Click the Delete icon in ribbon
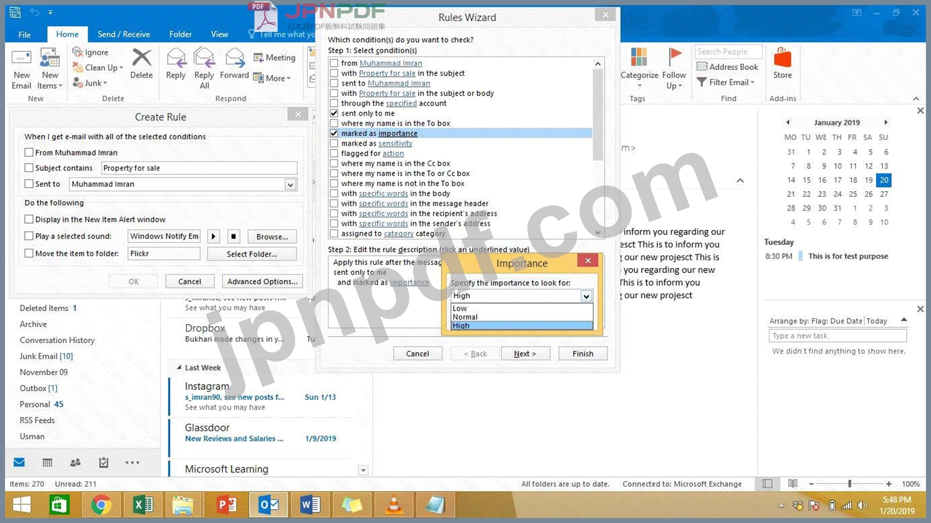 click(x=141, y=59)
